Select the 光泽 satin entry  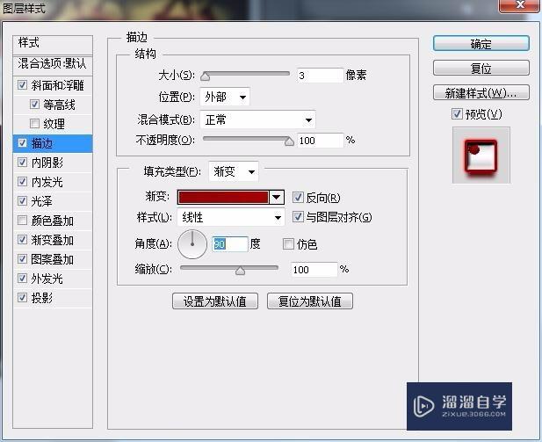coord(42,201)
